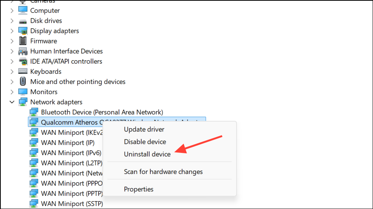Select WAN Miniport (IP) adapter

(x=68, y=143)
